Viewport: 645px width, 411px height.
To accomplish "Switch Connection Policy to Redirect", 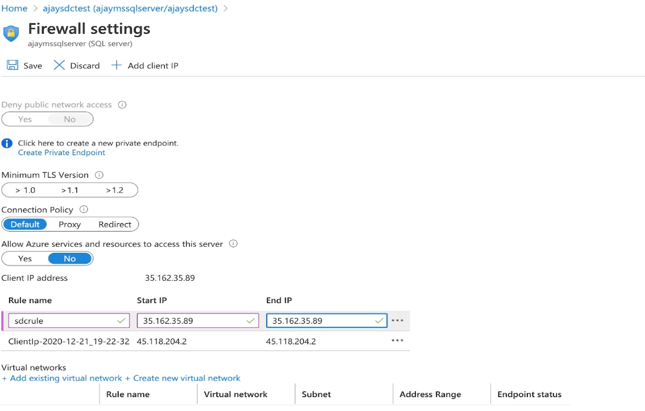I will (x=115, y=224).
